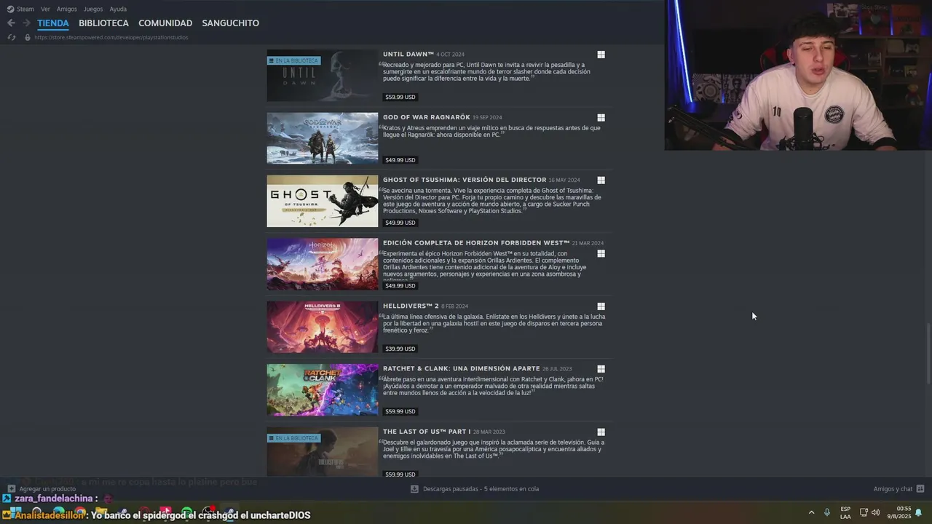Click the Windows platform icon for Ratchet & Clank

[601, 369]
